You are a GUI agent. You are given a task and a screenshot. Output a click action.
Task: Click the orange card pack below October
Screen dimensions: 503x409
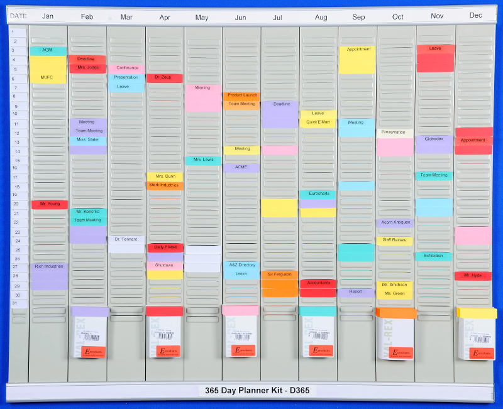point(395,313)
